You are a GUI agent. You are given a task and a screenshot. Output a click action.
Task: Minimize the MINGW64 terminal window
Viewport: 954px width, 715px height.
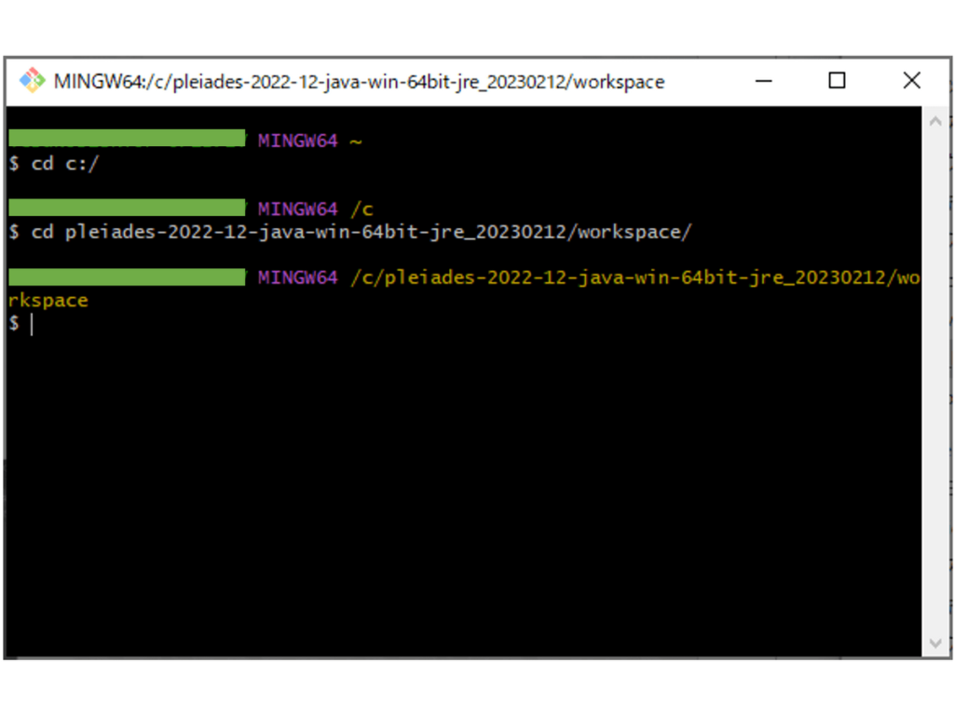[764, 80]
